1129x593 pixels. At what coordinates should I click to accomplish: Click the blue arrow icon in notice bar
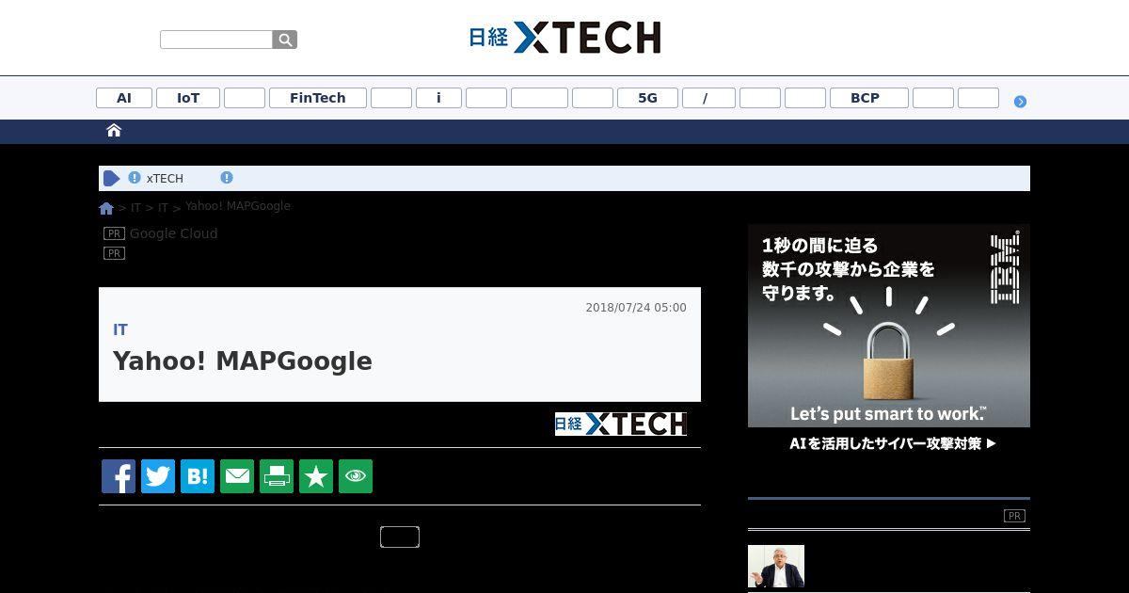click(x=112, y=178)
